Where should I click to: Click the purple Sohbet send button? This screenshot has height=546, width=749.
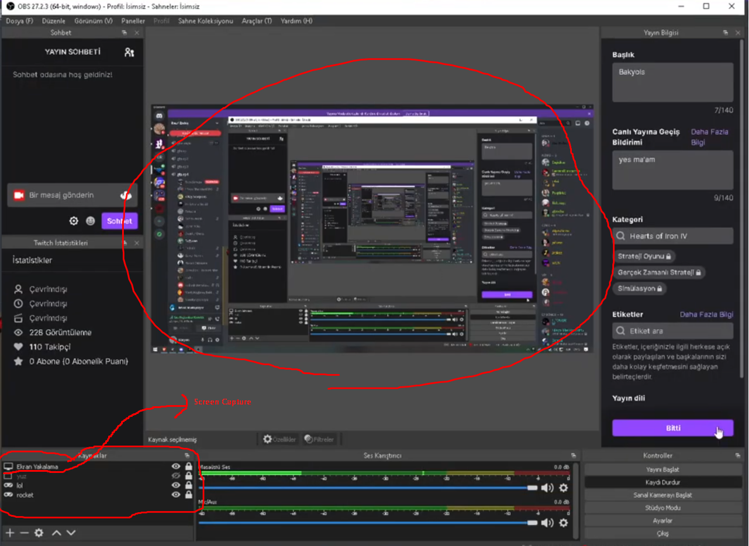point(119,221)
